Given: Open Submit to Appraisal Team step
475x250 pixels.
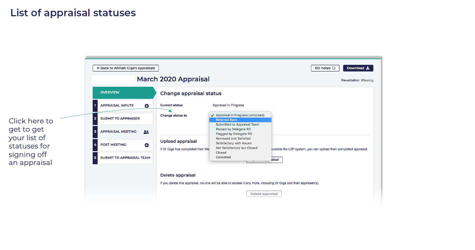Looking at the screenshot, I should tap(125, 158).
